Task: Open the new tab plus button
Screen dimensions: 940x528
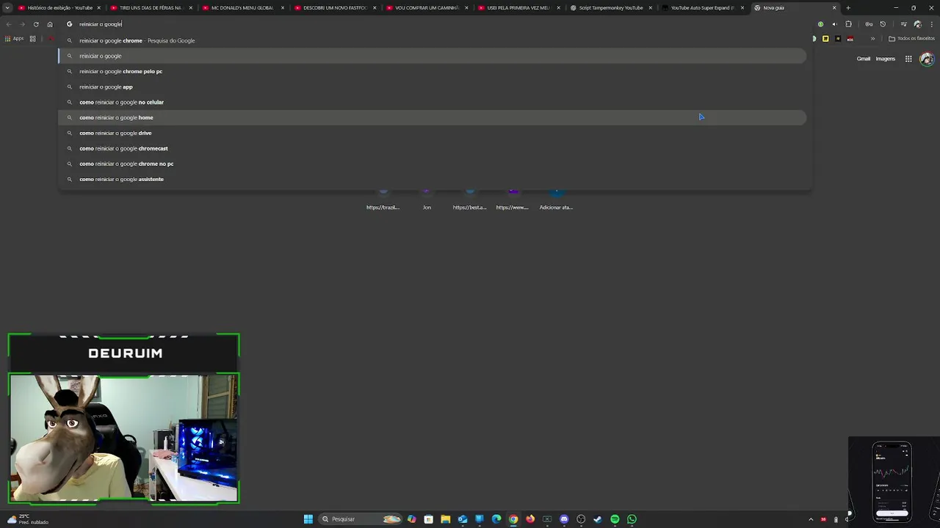Action: (x=848, y=8)
